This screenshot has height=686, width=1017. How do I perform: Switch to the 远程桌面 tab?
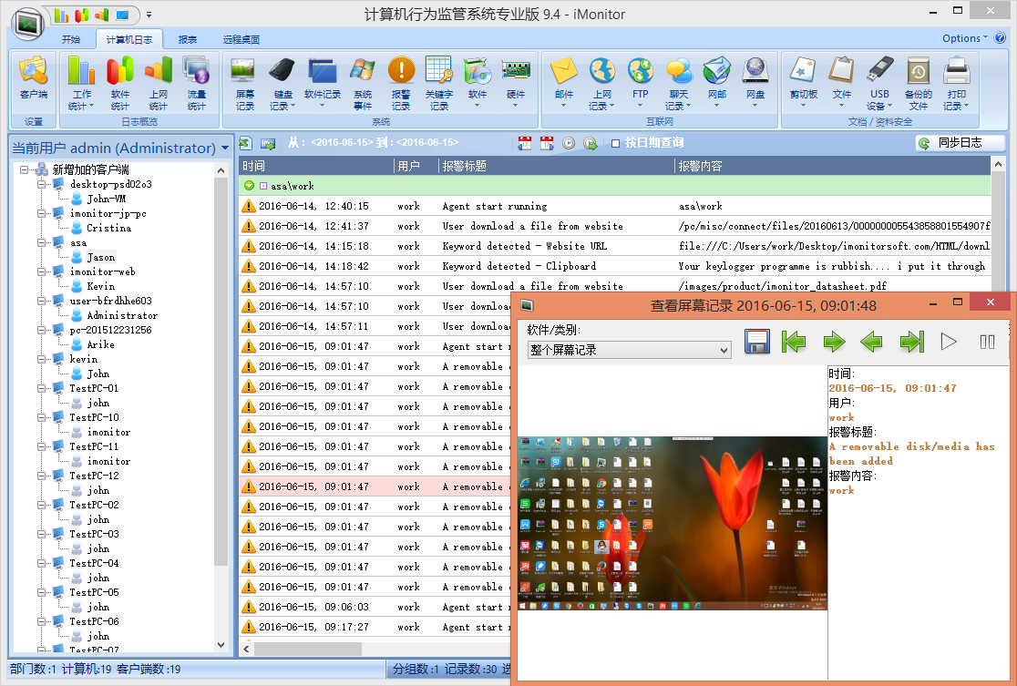coord(241,39)
